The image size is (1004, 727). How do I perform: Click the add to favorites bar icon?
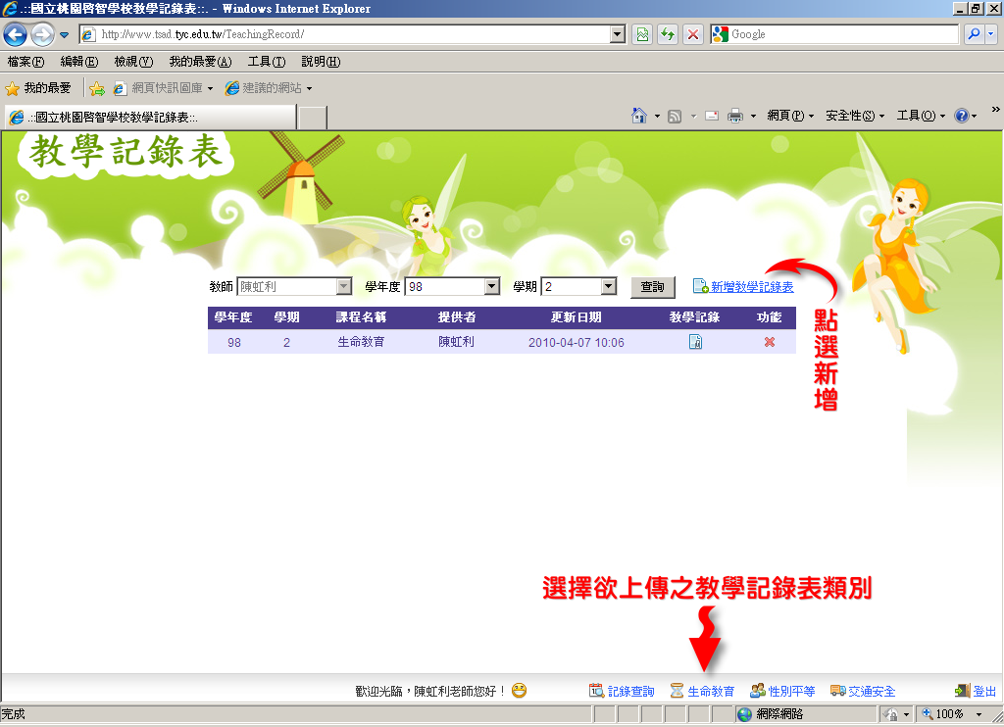[97, 88]
